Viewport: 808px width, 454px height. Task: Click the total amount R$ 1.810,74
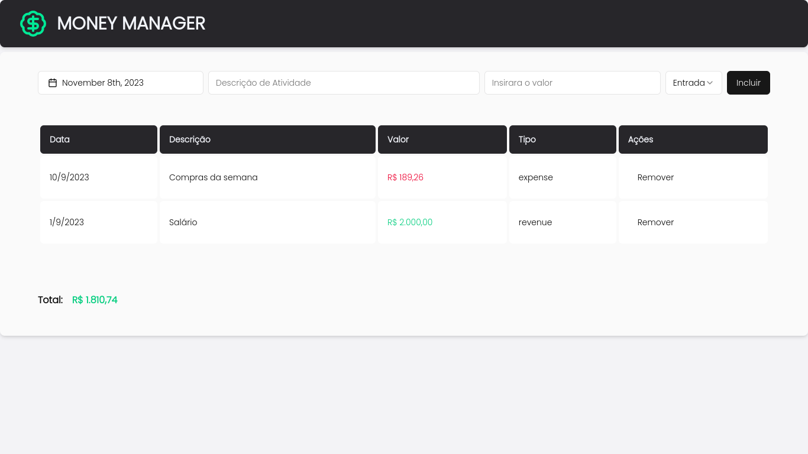pyautogui.click(x=95, y=300)
